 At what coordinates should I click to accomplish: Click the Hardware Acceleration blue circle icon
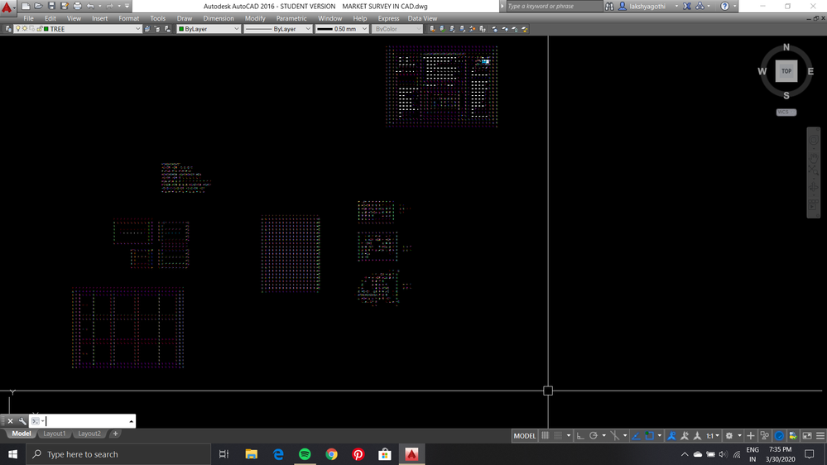[779, 435]
